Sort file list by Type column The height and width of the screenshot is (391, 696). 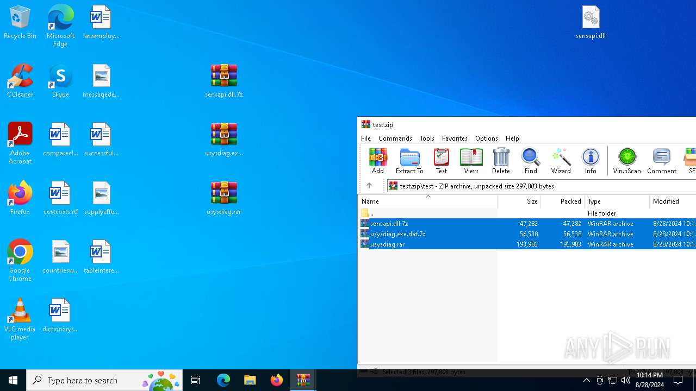click(617, 201)
